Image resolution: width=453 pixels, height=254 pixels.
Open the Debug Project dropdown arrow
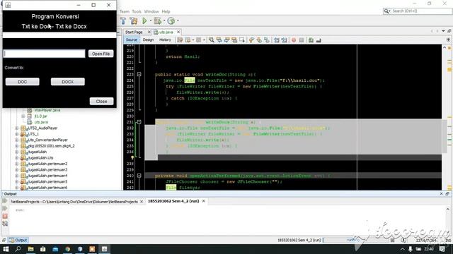coord(164,20)
